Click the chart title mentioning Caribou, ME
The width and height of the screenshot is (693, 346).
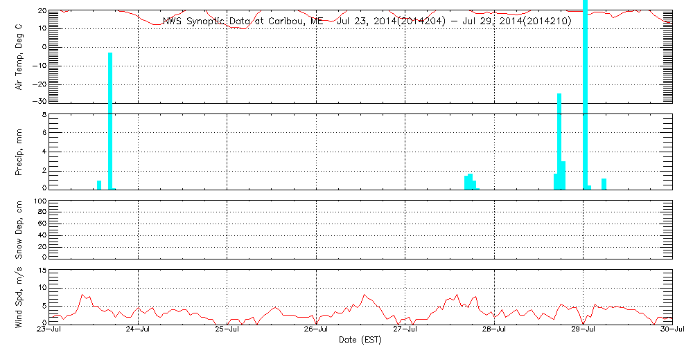[367, 21]
